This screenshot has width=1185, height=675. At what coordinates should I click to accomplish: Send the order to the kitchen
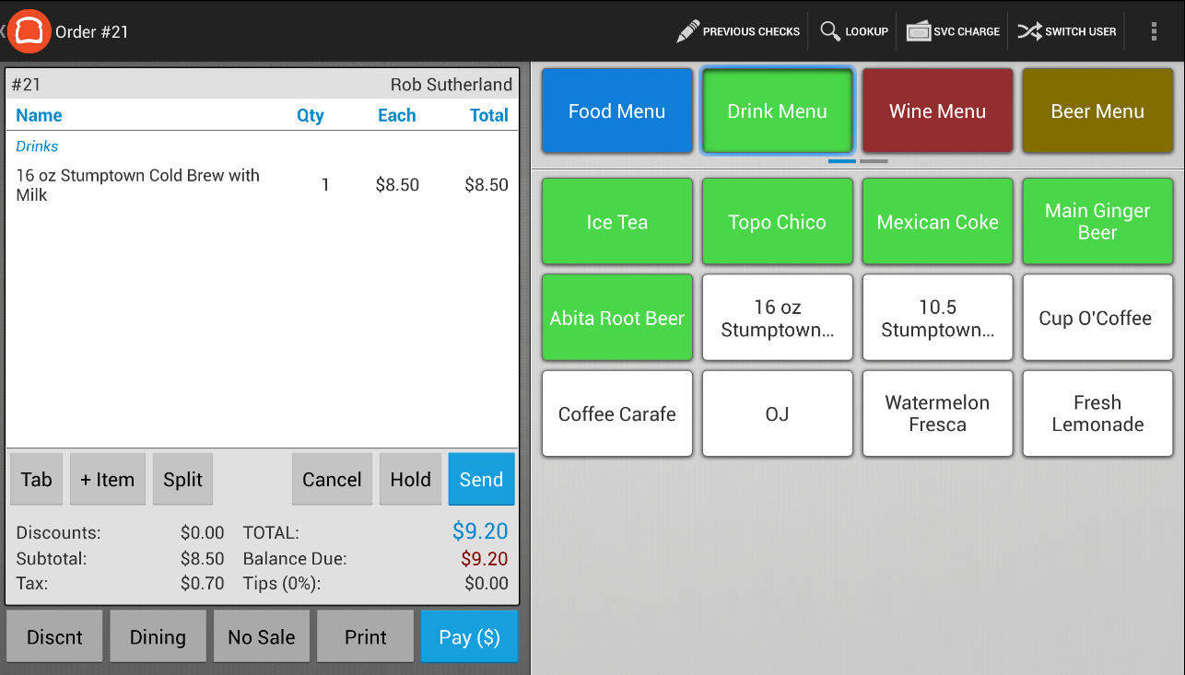pyautogui.click(x=481, y=480)
